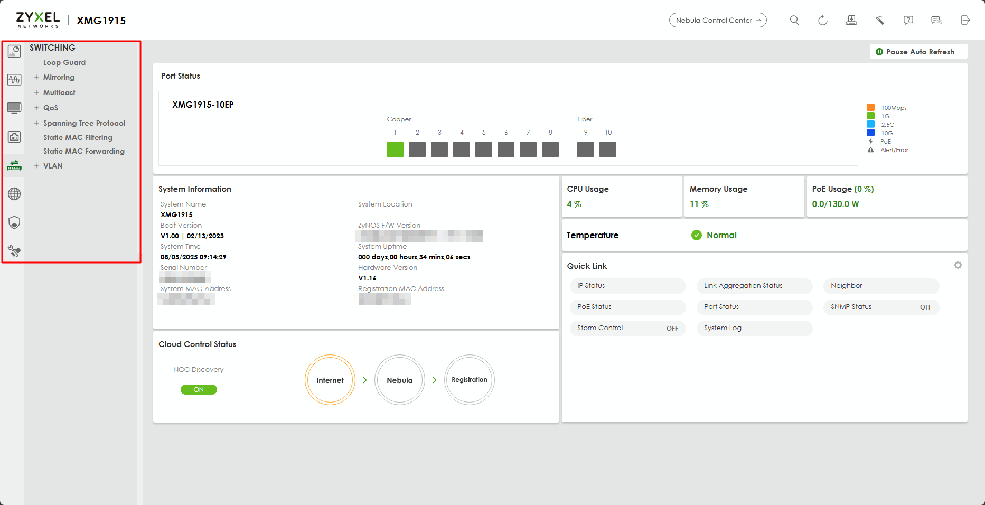Viewport: 985px width, 505px height.
Task: Open Nebula Control Center link
Action: click(x=718, y=20)
